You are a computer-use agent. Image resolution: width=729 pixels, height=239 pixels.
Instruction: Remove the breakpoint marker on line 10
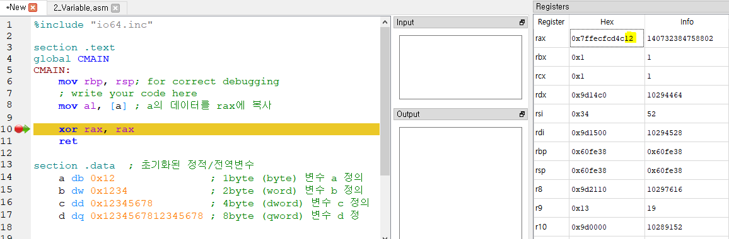[x=18, y=129]
